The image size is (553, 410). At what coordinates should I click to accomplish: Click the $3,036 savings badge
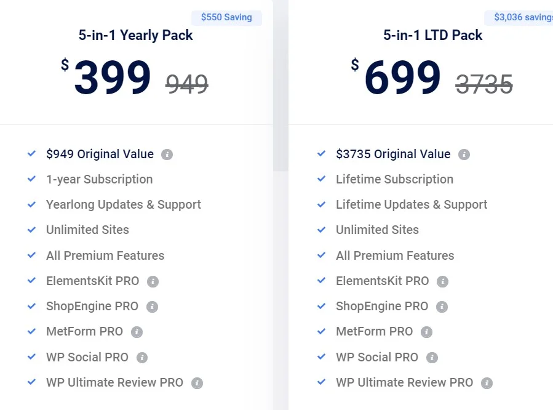519,18
